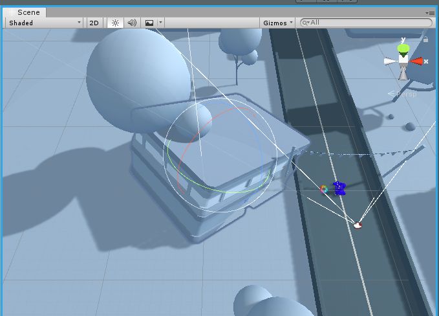
Task: Open the Gizmos dropdown
Action: point(277,23)
